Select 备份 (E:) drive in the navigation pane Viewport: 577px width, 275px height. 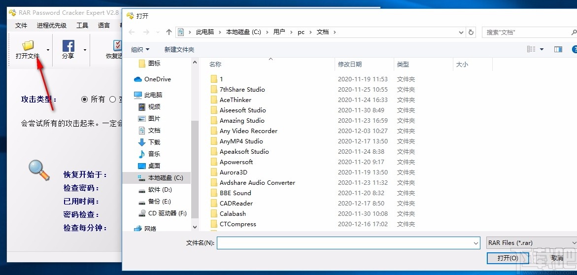coord(155,202)
